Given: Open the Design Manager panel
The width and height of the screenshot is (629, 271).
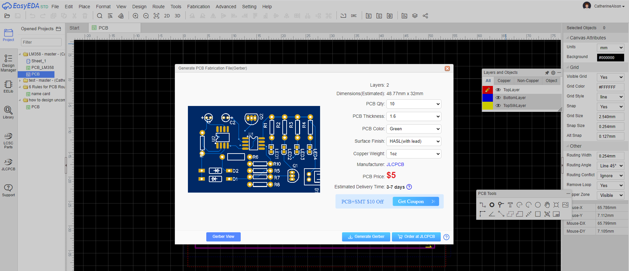Looking at the screenshot, I should tap(8, 63).
